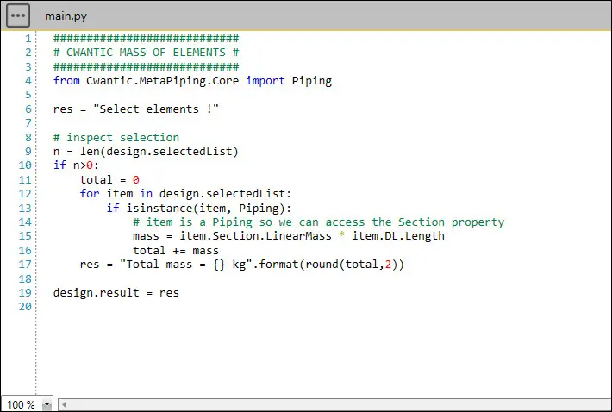Click line number 19 in the gutter
This screenshot has width=612, height=412.
(25, 292)
